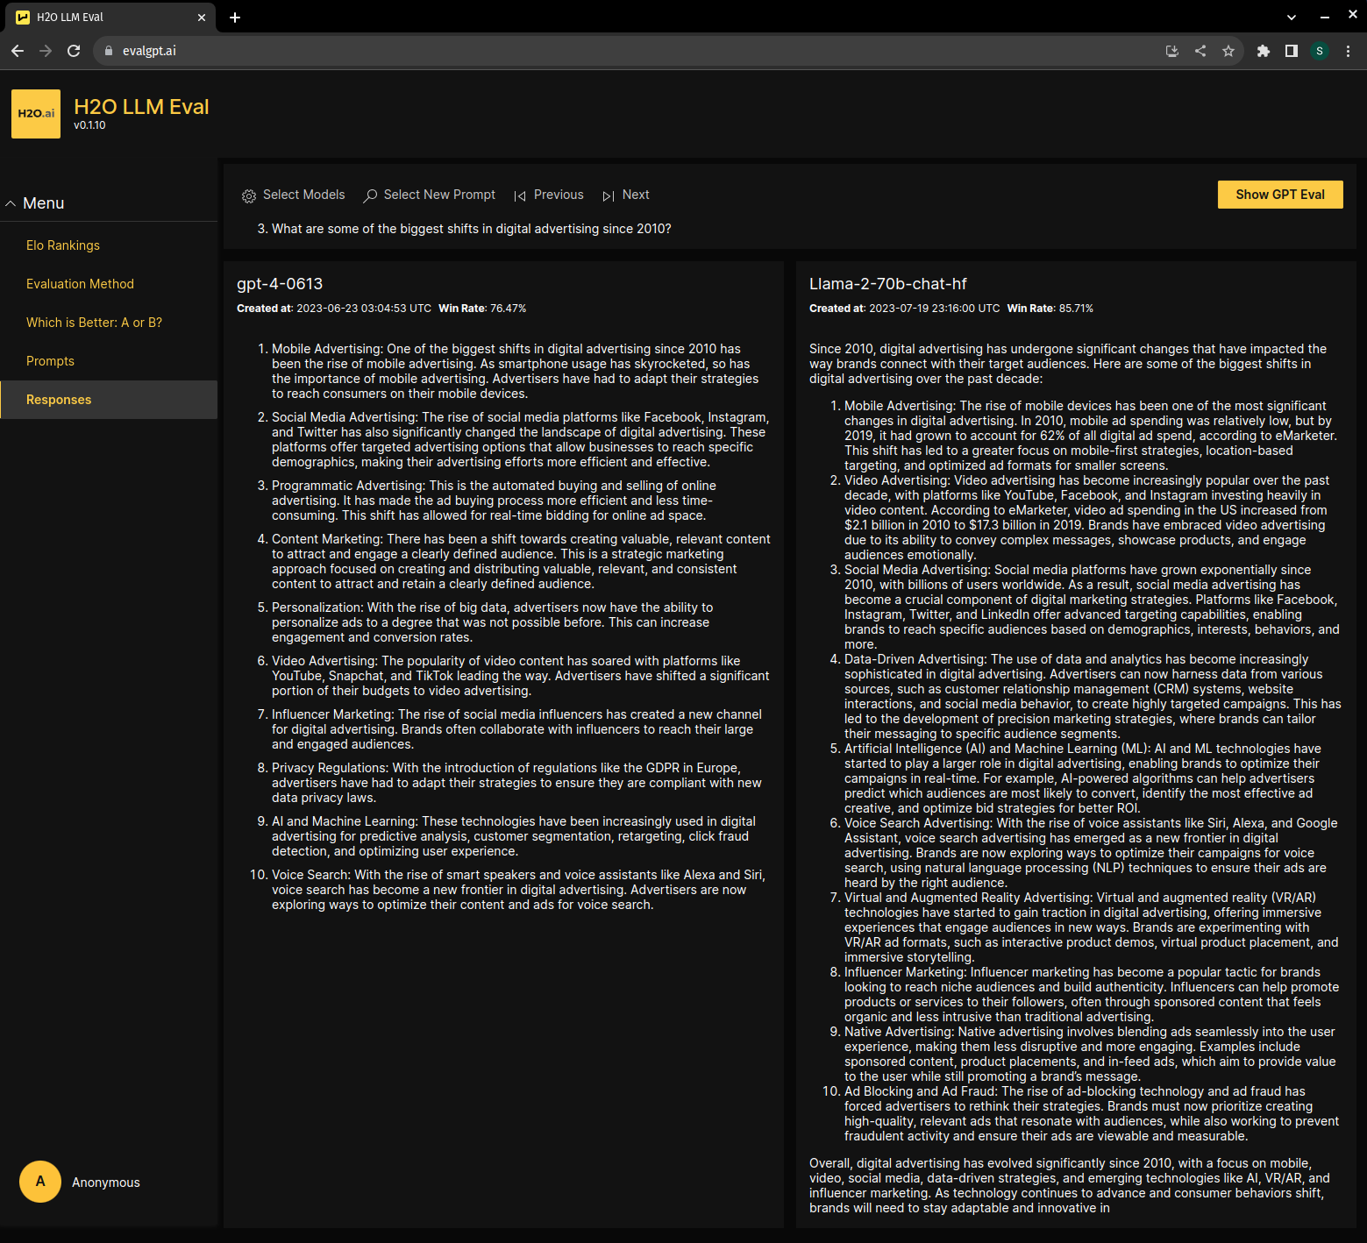Click the Win Rate 85.71% text
This screenshot has width=1367, height=1243.
(1050, 309)
